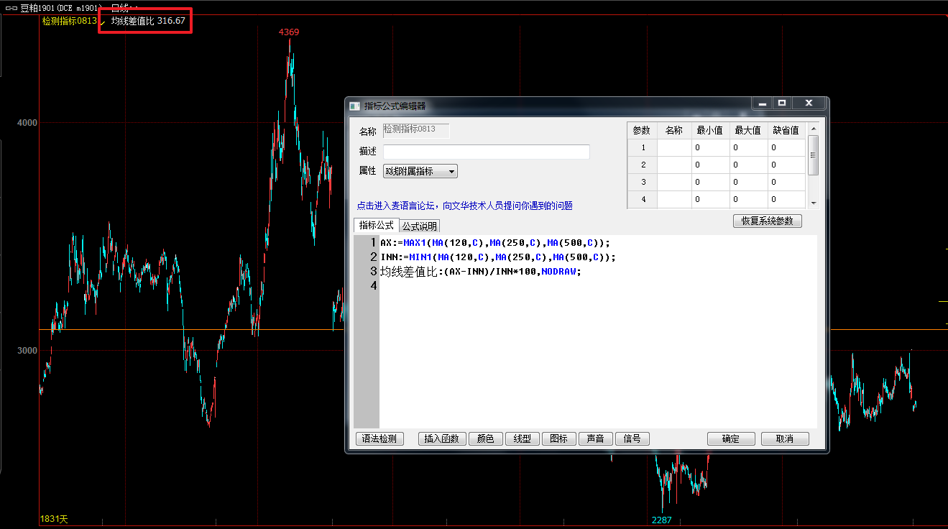Open the 麦语言论坛 forum link
948x529 pixels.
464,206
